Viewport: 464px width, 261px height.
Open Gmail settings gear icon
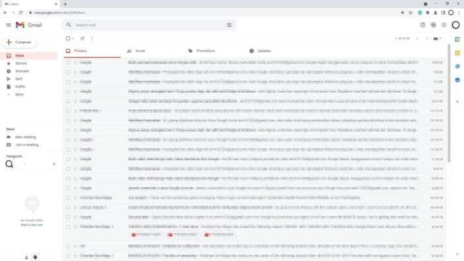click(434, 25)
